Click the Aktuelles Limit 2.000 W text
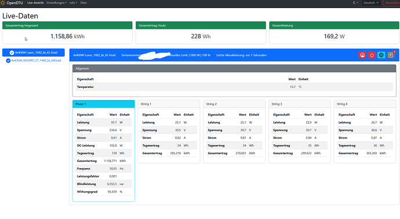The width and height of the screenshot is (400, 219). (x=190, y=55)
